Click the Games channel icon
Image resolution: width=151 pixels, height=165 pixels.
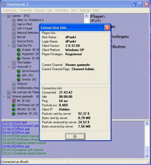(9, 16)
